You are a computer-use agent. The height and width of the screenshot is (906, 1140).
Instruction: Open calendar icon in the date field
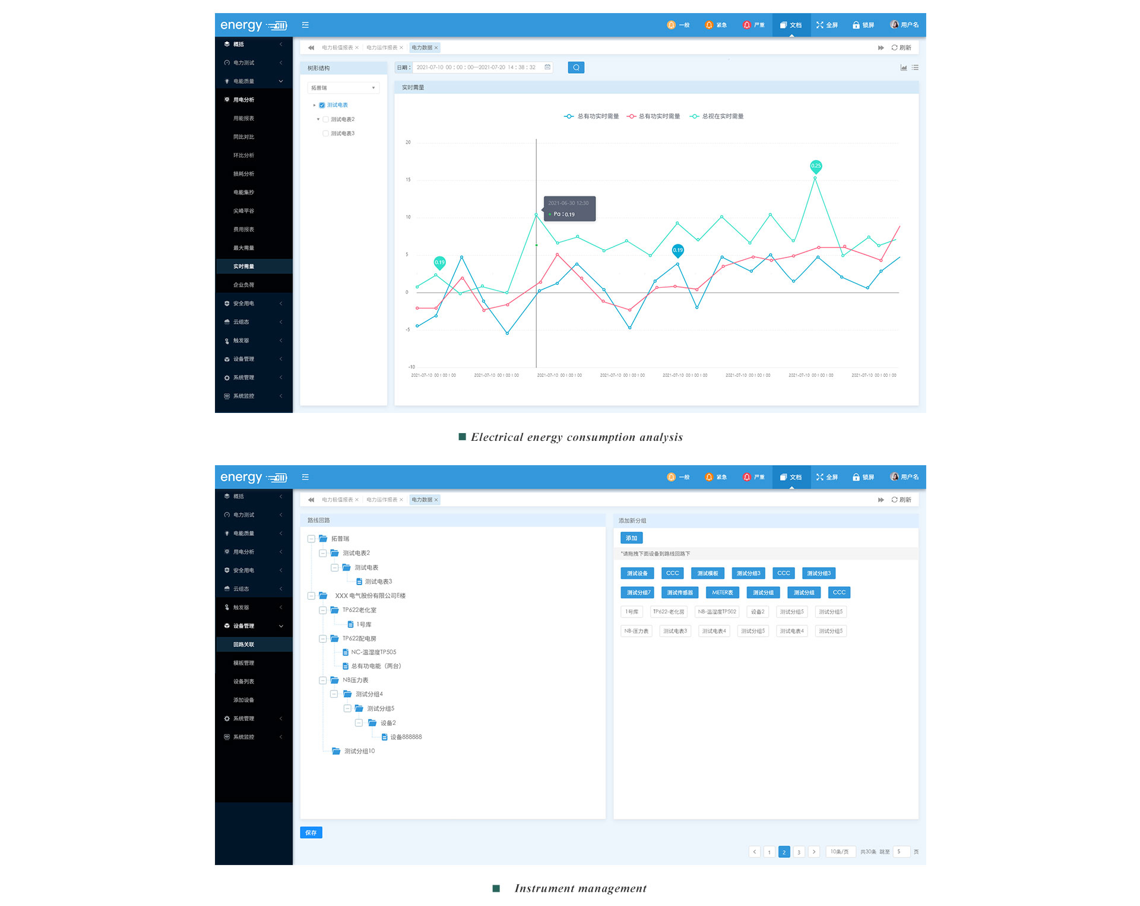point(547,67)
